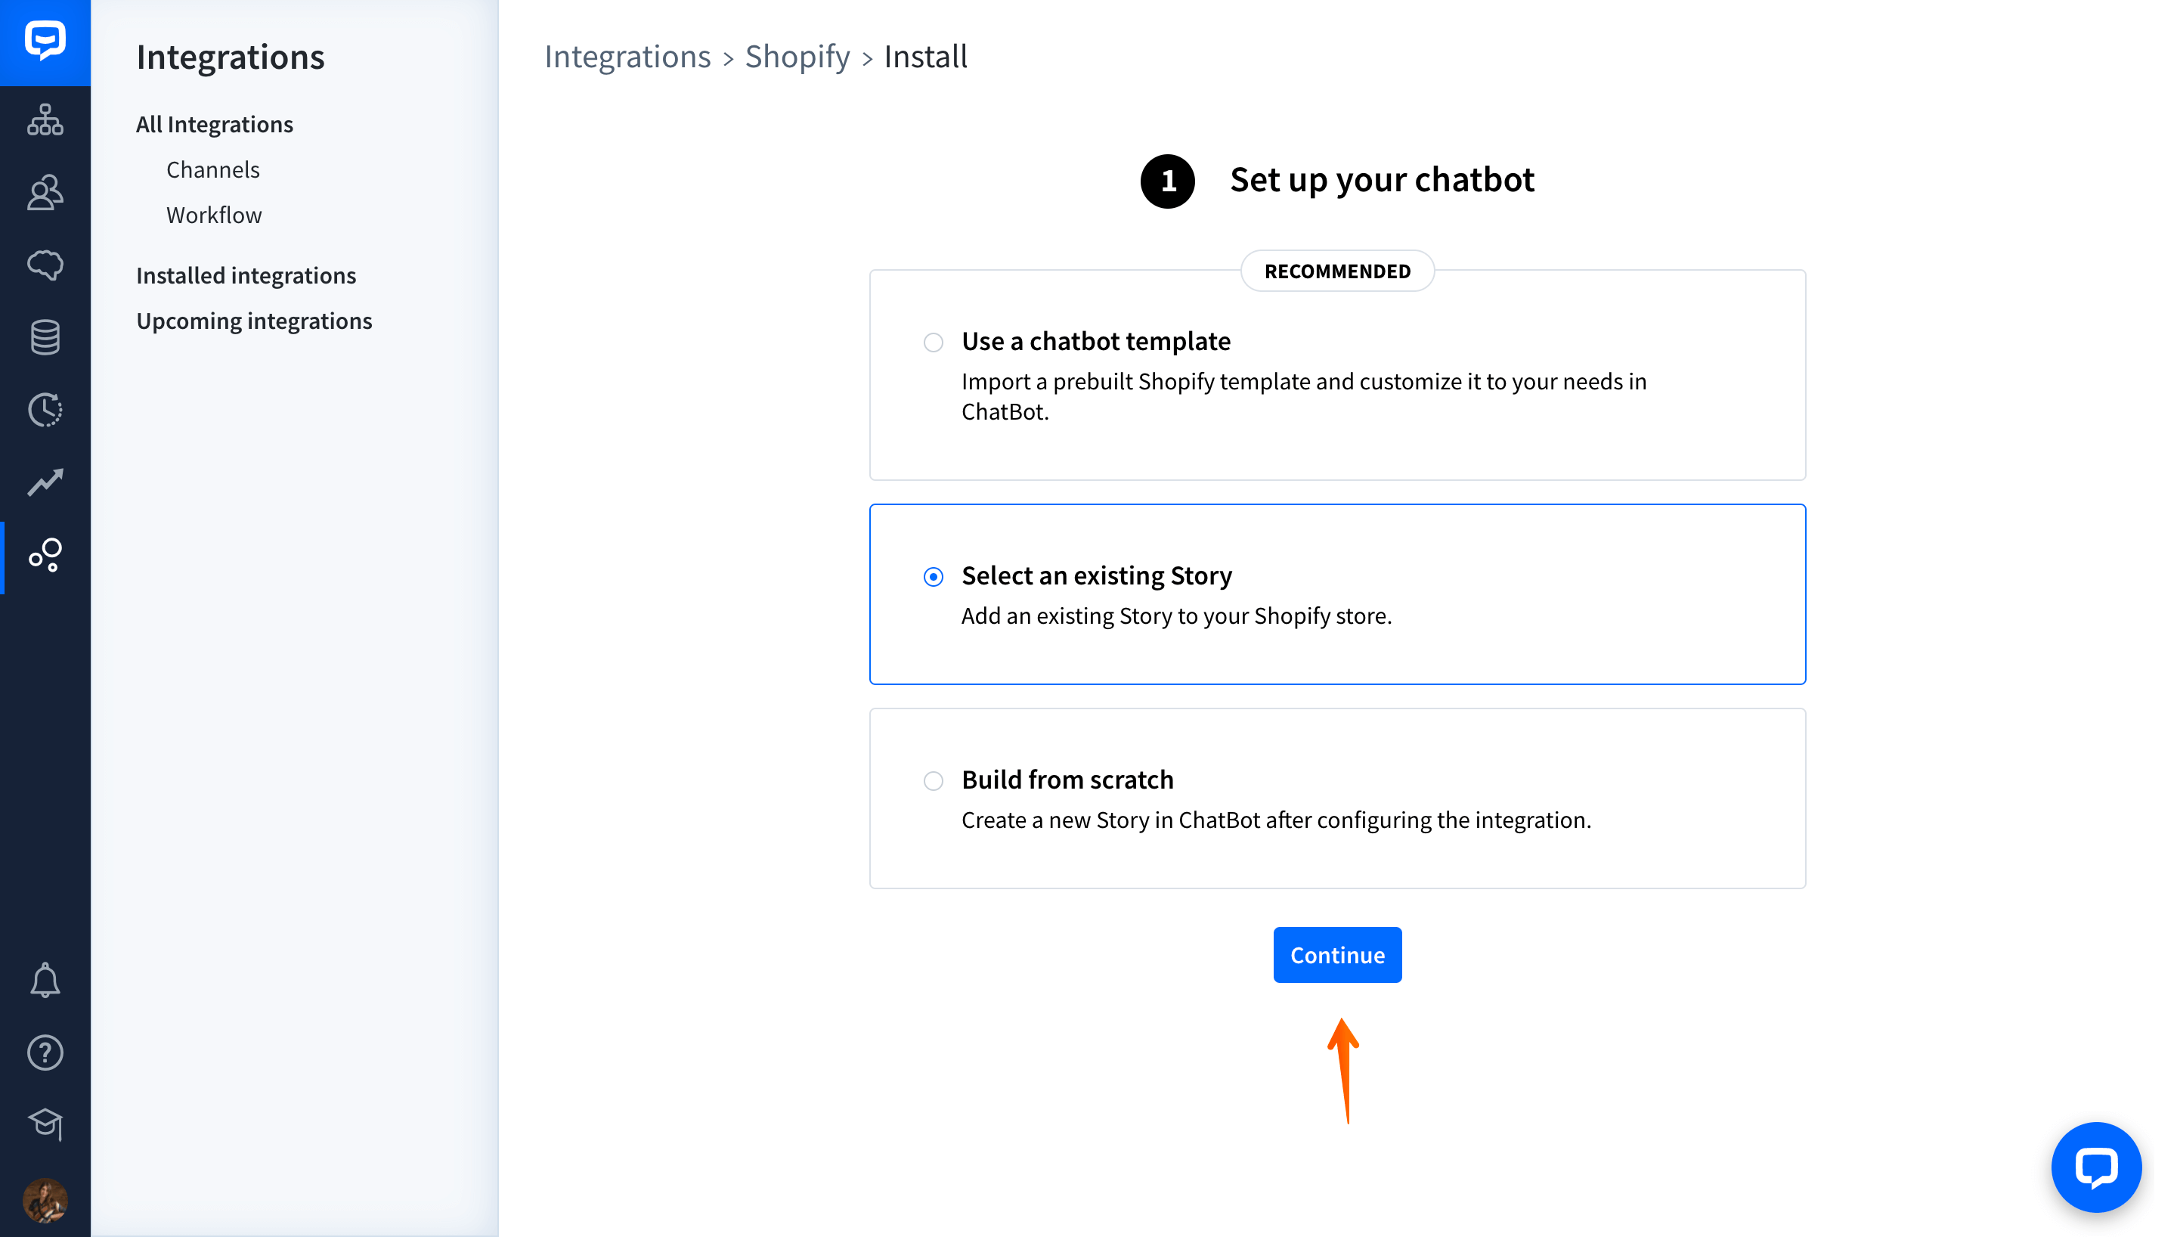Click the Install breadcrumb text

[x=925, y=56]
